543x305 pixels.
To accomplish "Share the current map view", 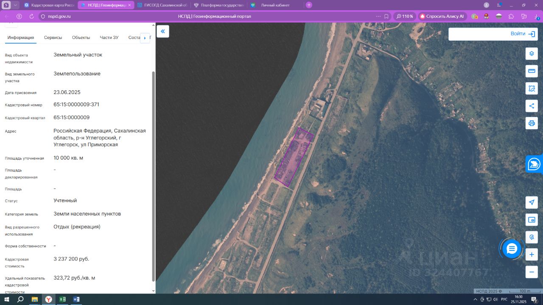I will [x=532, y=106].
